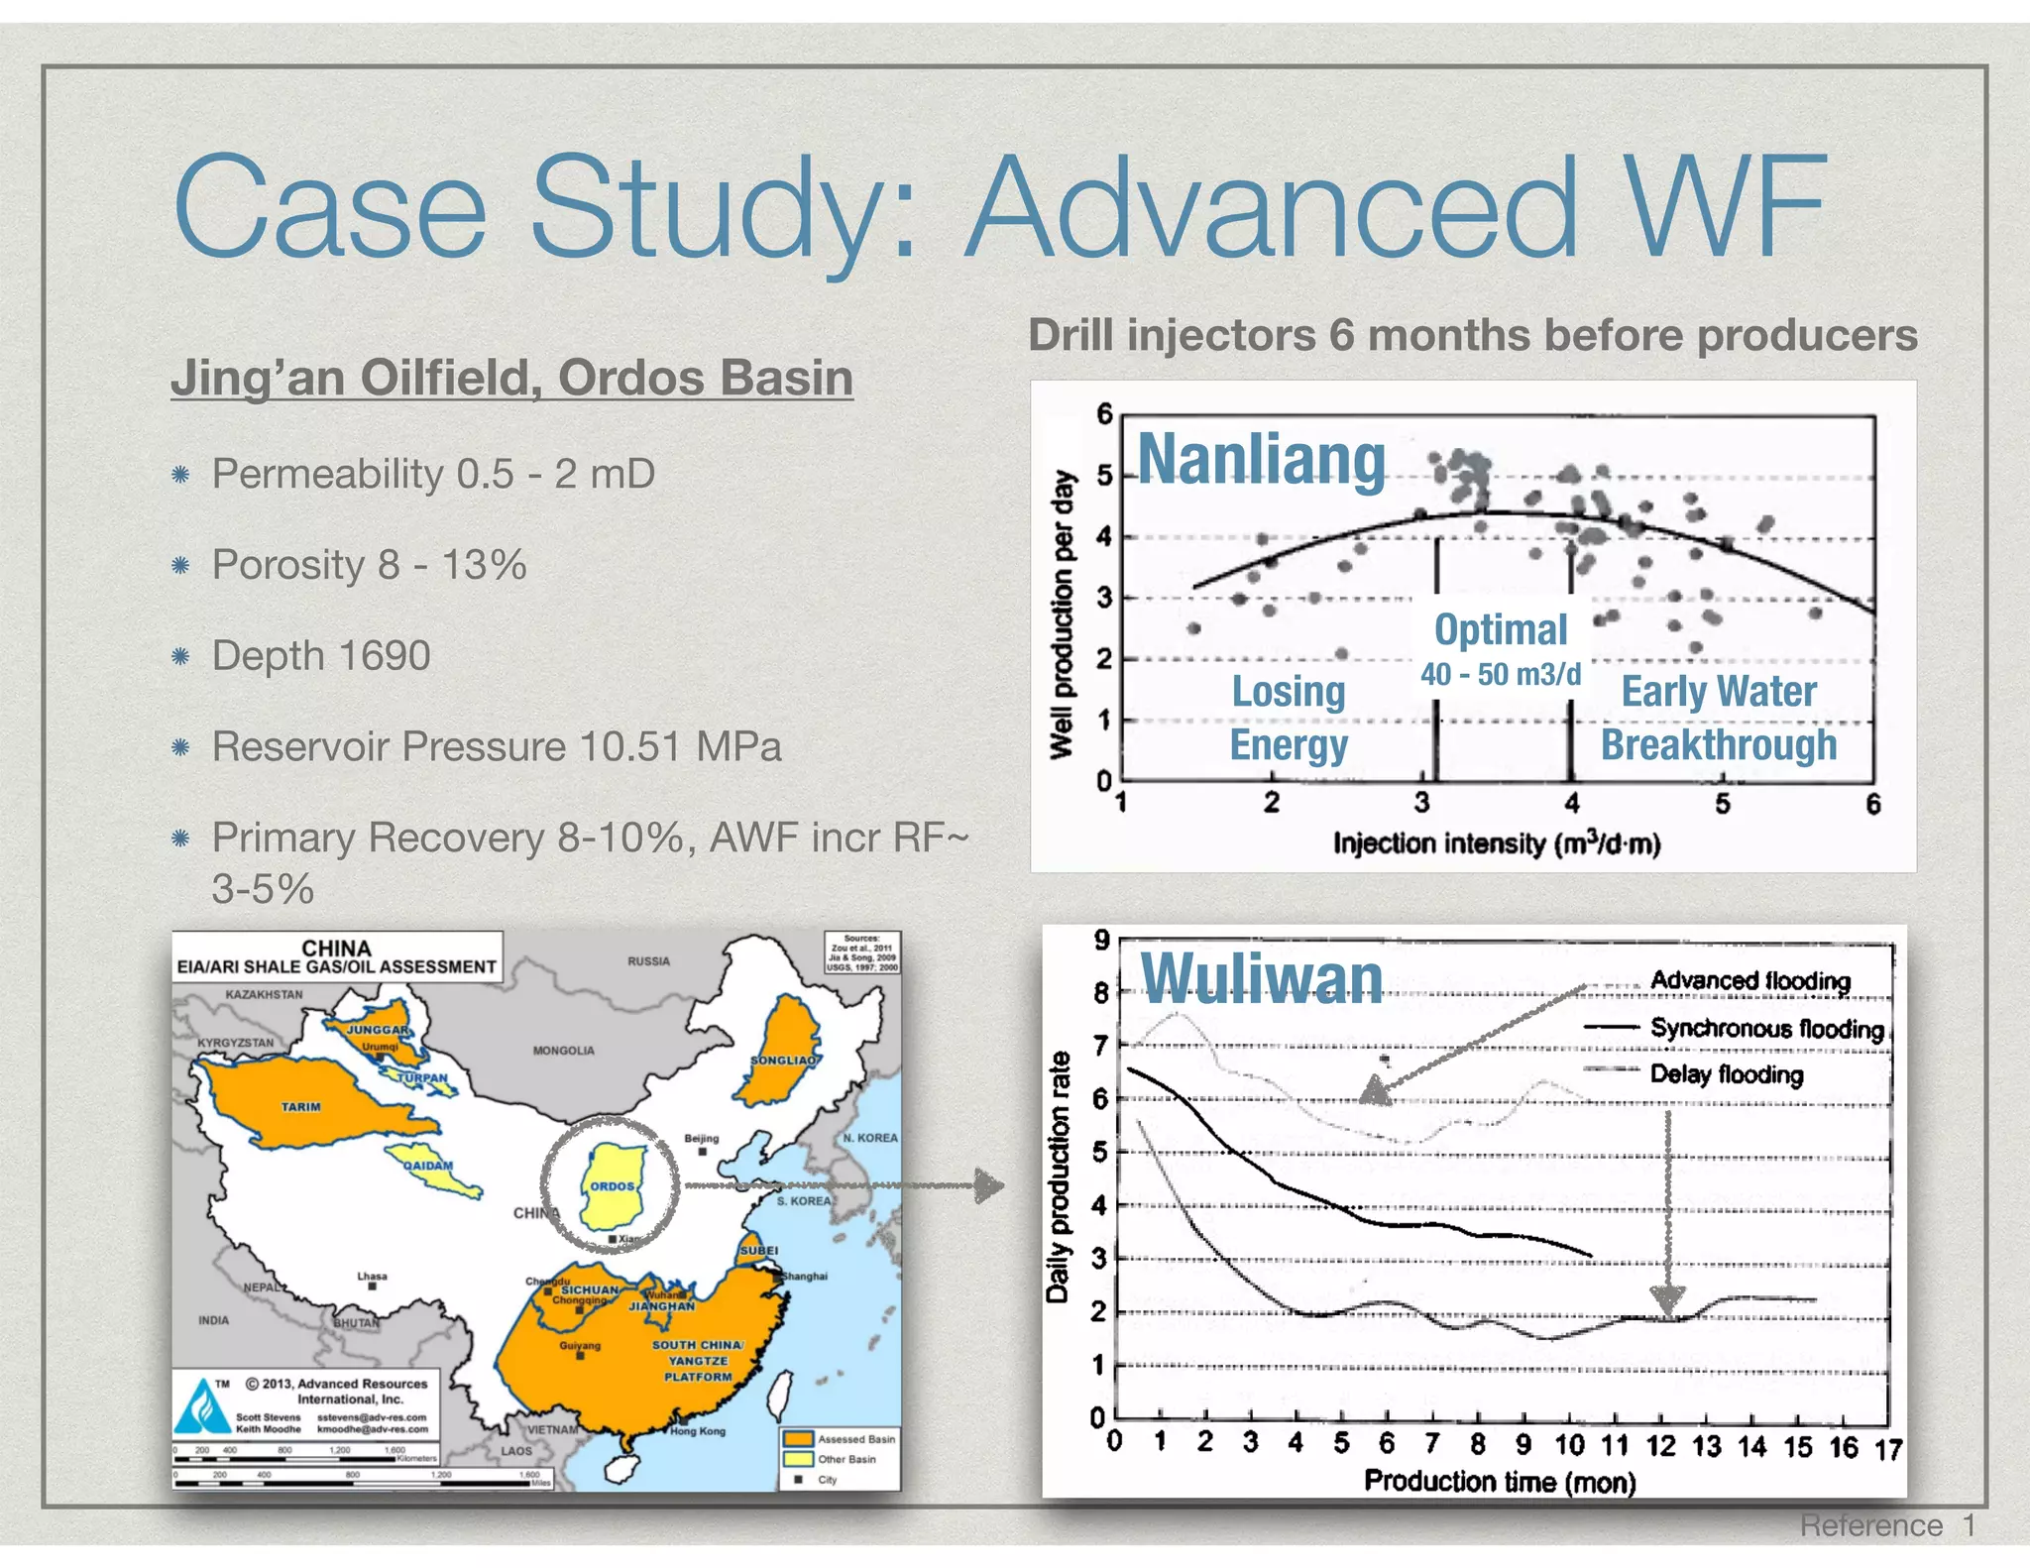The height and width of the screenshot is (1568, 2030).
Task: Select the Wuliwan chart title
Action: 1261,978
